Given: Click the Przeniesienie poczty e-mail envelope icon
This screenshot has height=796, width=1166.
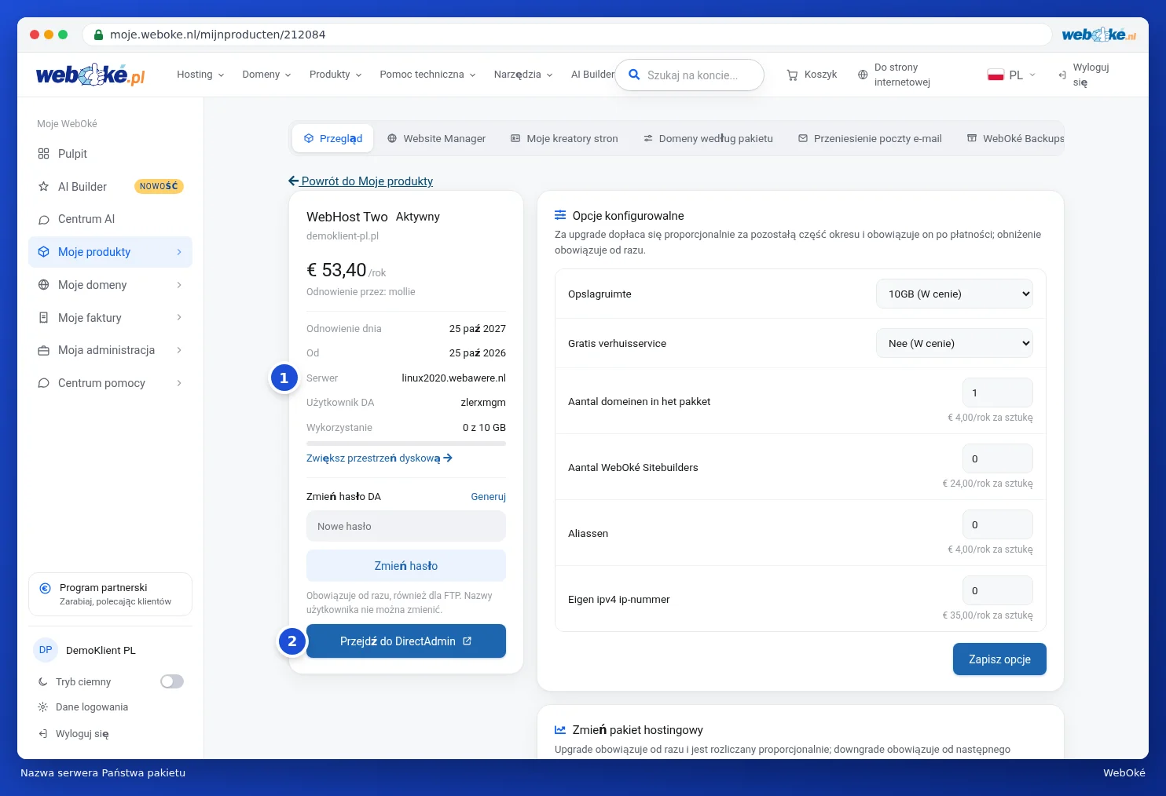Looking at the screenshot, I should (x=803, y=138).
